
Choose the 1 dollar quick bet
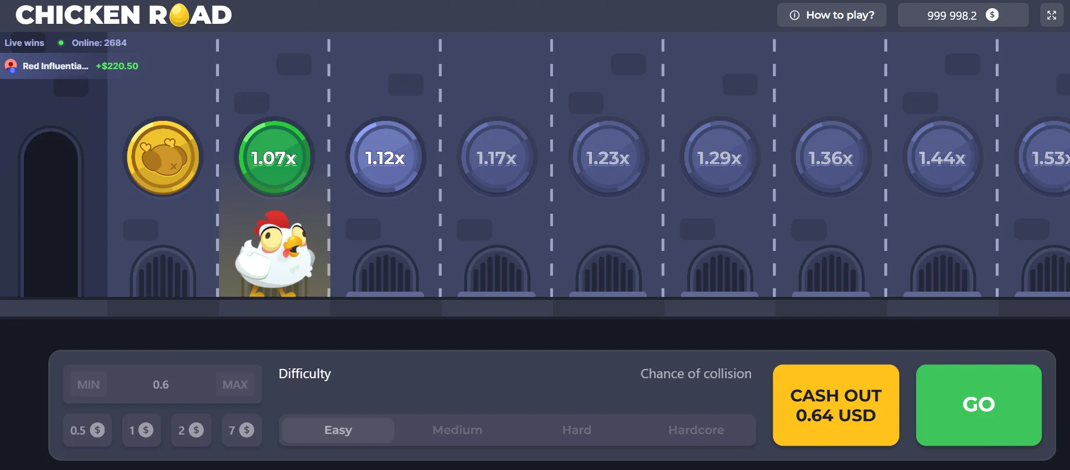coord(141,430)
